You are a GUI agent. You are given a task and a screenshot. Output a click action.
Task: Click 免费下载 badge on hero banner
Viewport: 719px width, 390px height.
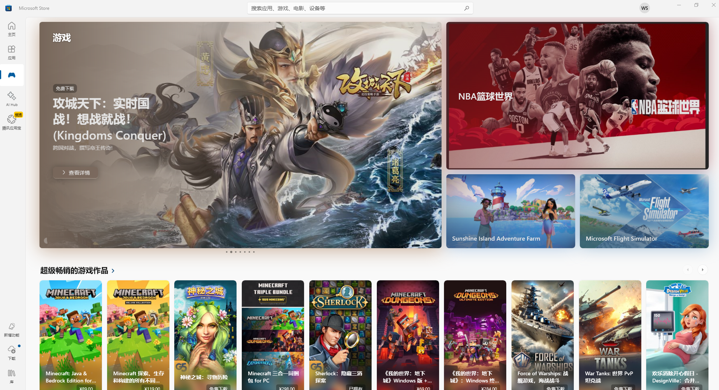(65, 88)
